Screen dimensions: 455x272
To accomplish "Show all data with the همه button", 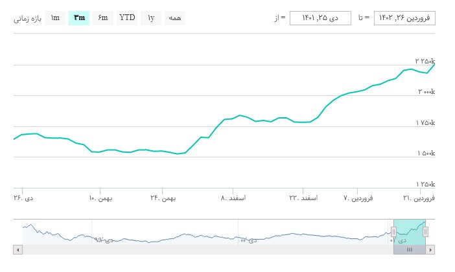I will click(175, 17).
